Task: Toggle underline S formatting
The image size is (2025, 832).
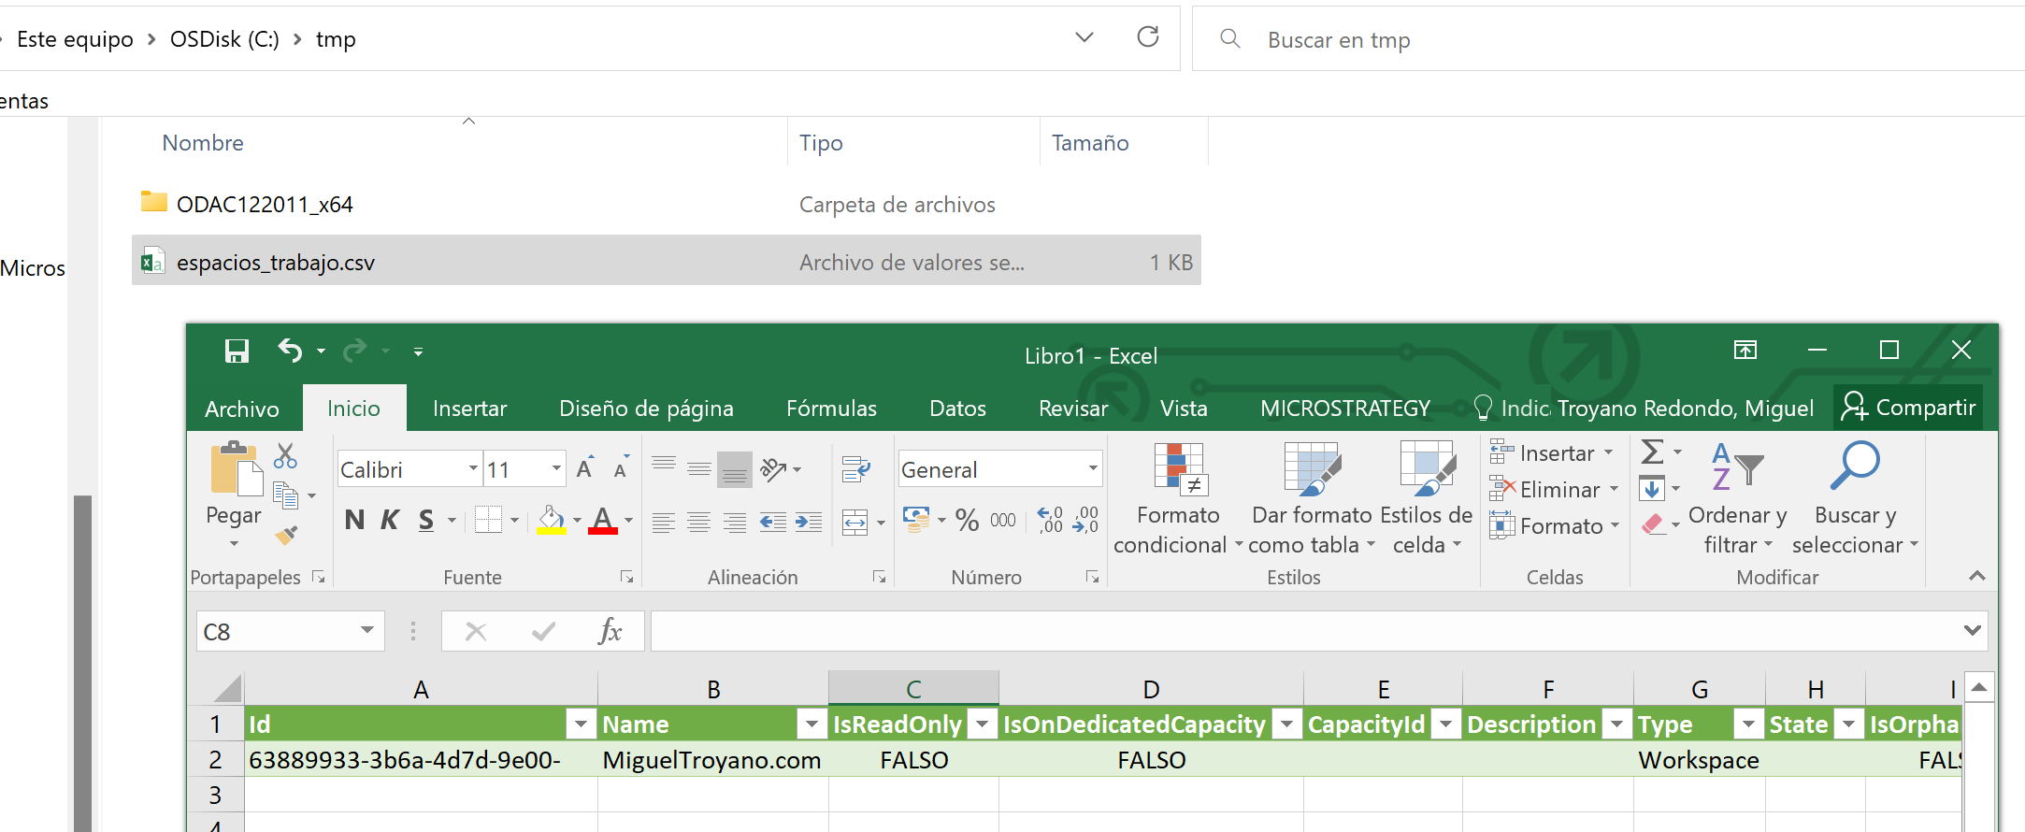Action: click(426, 520)
